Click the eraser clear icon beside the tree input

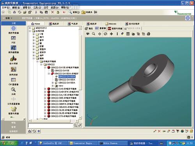(x=80, y=125)
